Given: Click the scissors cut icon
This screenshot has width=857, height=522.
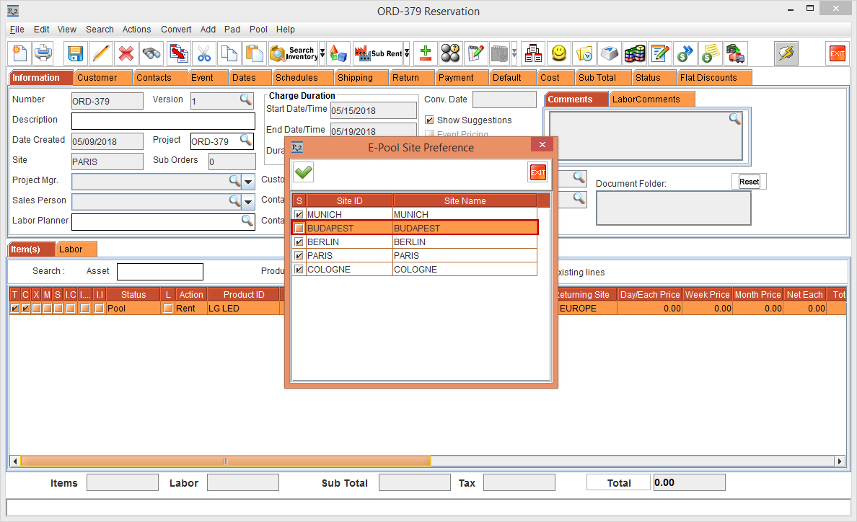Looking at the screenshot, I should pyautogui.click(x=204, y=53).
